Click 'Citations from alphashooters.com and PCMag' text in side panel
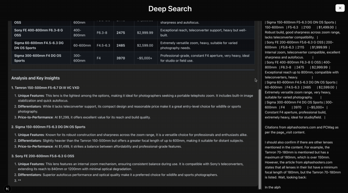Viewport: 348px width, 193px height. pos(302,130)
